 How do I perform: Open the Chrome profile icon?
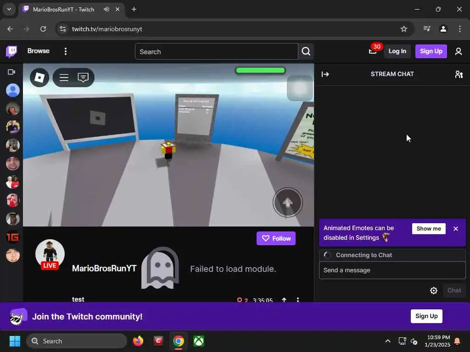443,29
